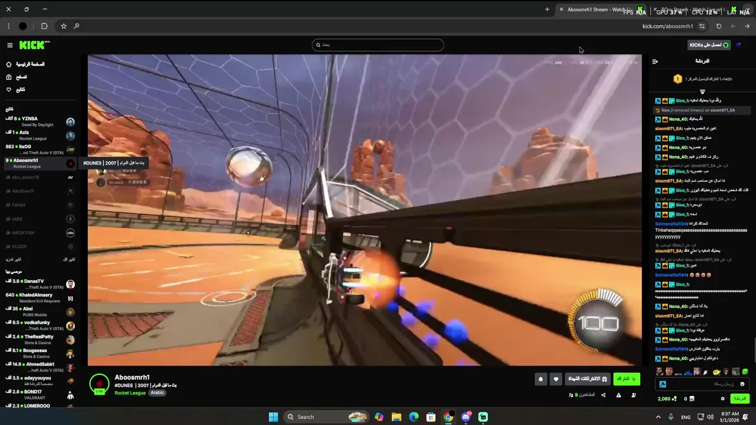Reload the page
Screen dimensions: 756x425
[x=719, y=26]
